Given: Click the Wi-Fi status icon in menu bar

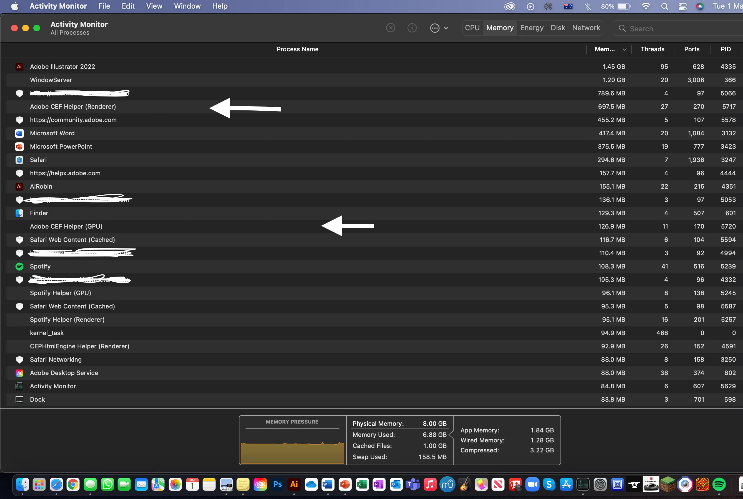Looking at the screenshot, I should point(646,6).
